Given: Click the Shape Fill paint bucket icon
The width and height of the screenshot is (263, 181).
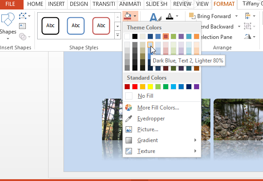Looking at the screenshot, I should pyautogui.click(x=127, y=16).
